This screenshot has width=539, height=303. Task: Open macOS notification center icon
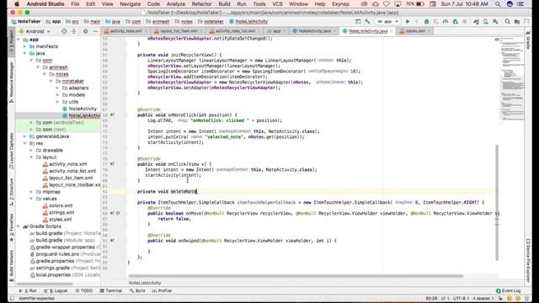click(520, 4)
